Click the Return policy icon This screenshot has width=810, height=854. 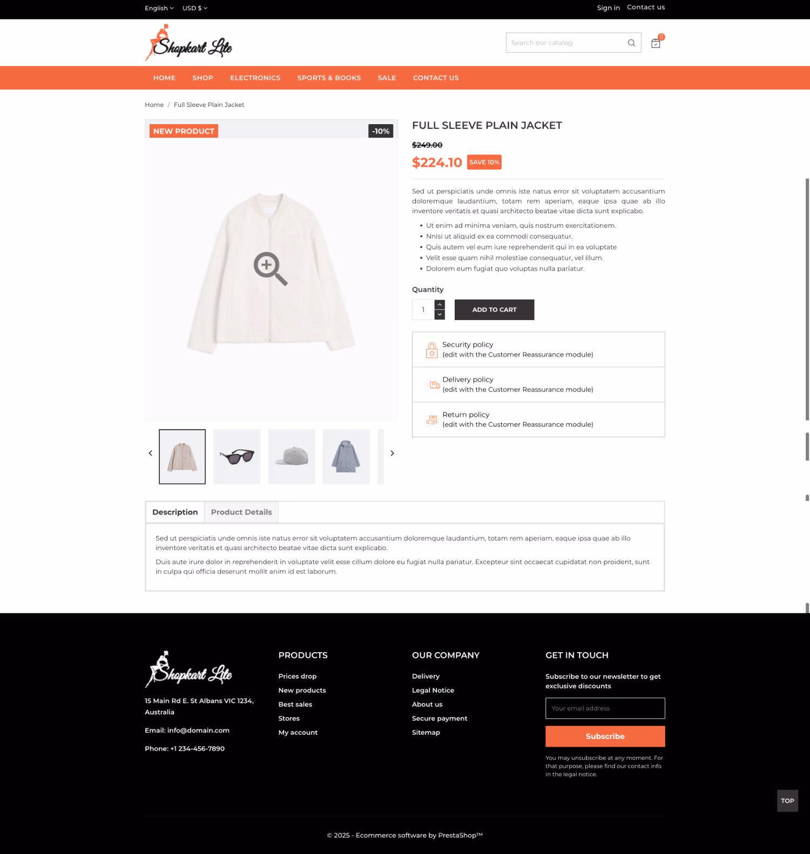click(431, 419)
